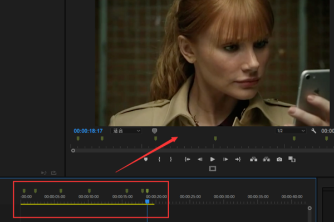334x222 pixels.
Task: Select monitor ruler marker directly below marker icon
Action: coord(155,139)
